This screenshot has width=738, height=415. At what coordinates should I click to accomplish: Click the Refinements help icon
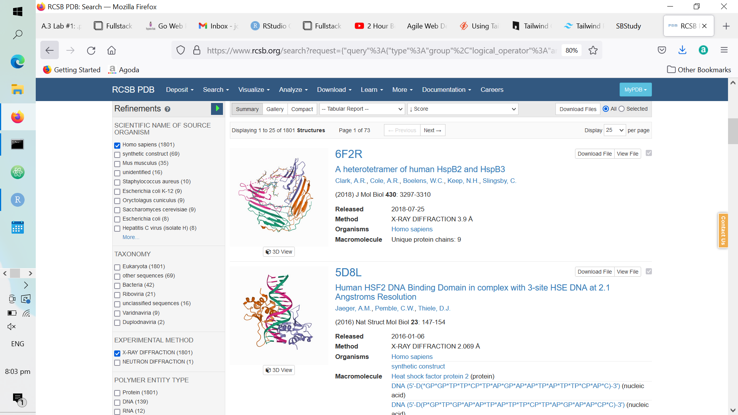coord(168,109)
